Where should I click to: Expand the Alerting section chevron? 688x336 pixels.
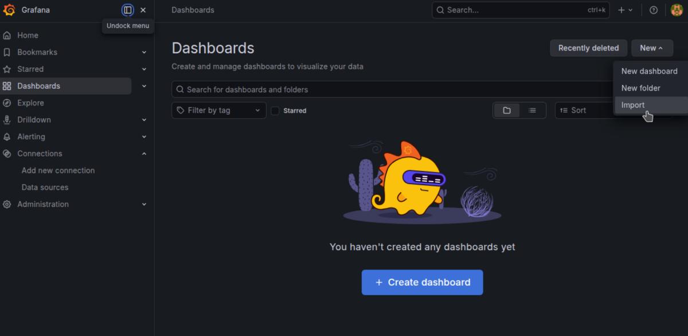click(144, 136)
